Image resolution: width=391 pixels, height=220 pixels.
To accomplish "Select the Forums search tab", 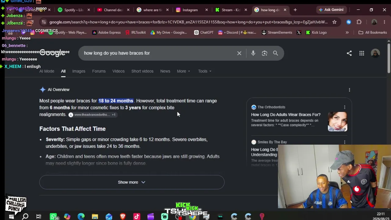I will coord(99,71).
